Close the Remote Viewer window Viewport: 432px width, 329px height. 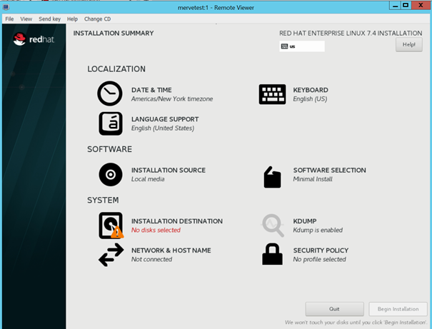[421, 5]
